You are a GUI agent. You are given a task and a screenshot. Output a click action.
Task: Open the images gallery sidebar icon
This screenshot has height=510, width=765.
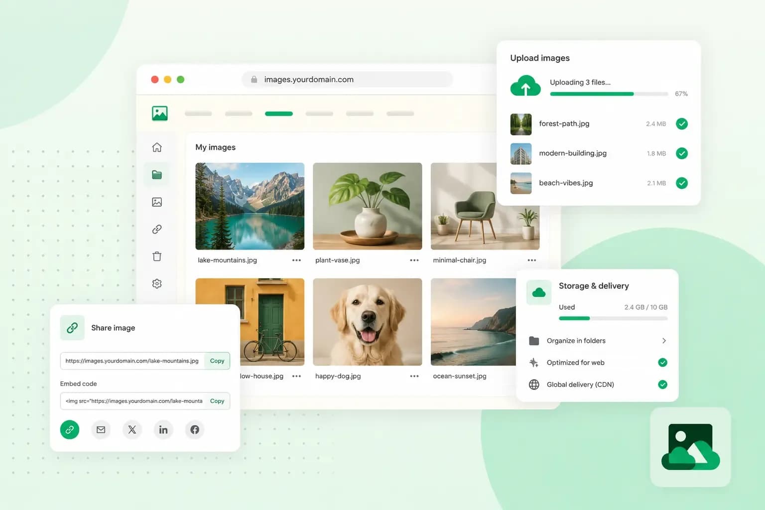157,202
